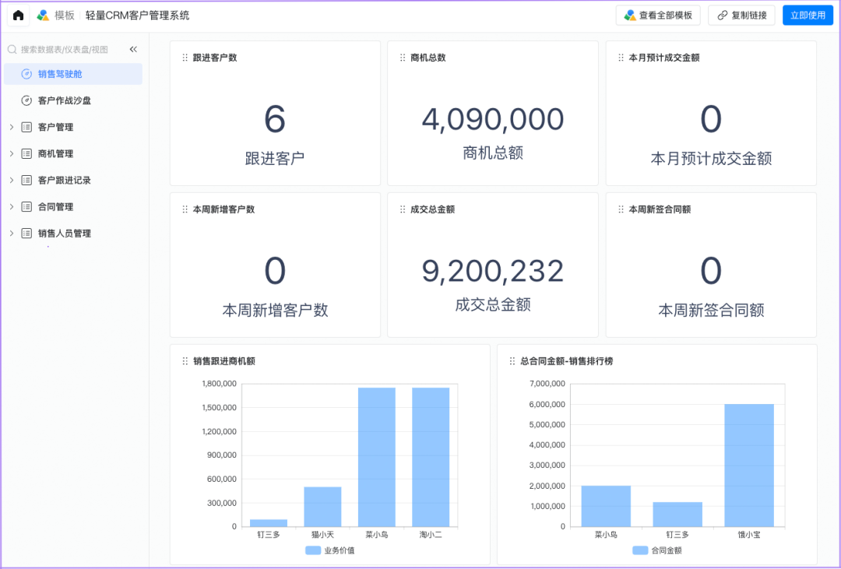Click the 复制链接 button
This screenshot has width=841, height=569.
741,16
